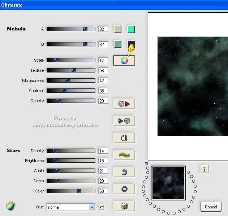Click the Nebula Texture slider track
The image size is (228, 216).
click(71, 70)
